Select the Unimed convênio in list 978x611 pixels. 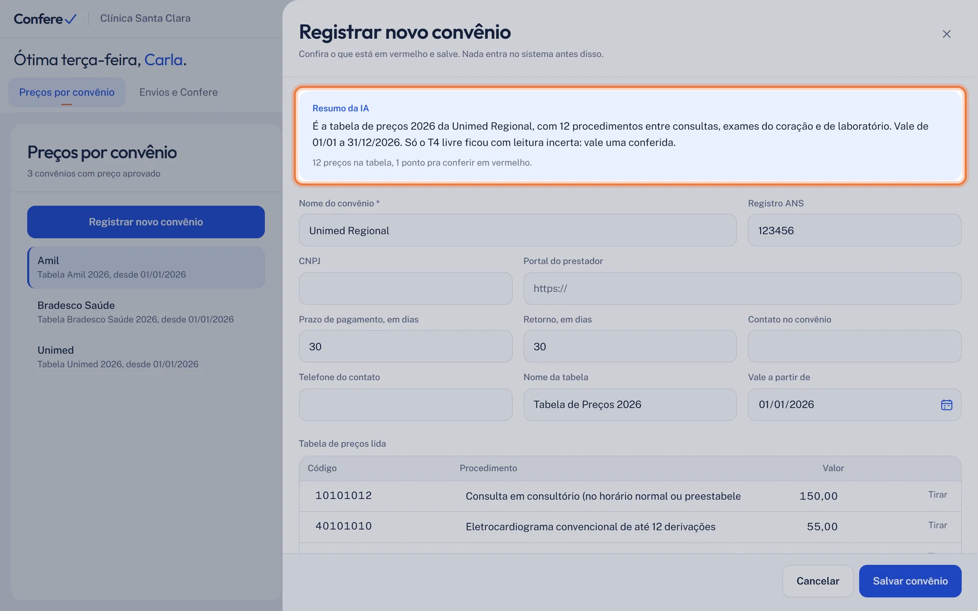click(x=146, y=357)
